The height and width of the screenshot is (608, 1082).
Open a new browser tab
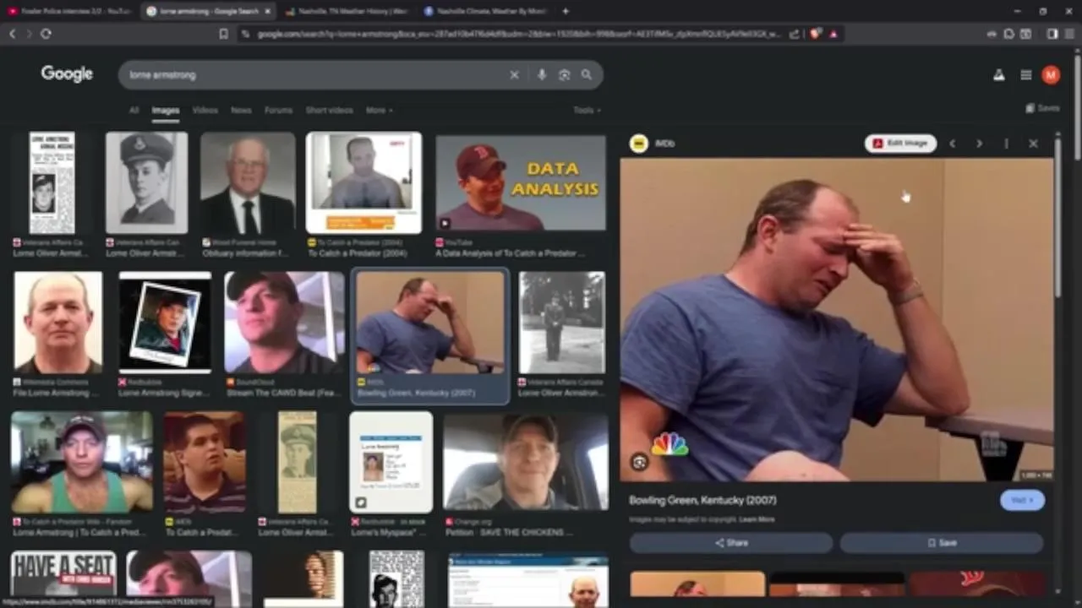click(x=565, y=11)
